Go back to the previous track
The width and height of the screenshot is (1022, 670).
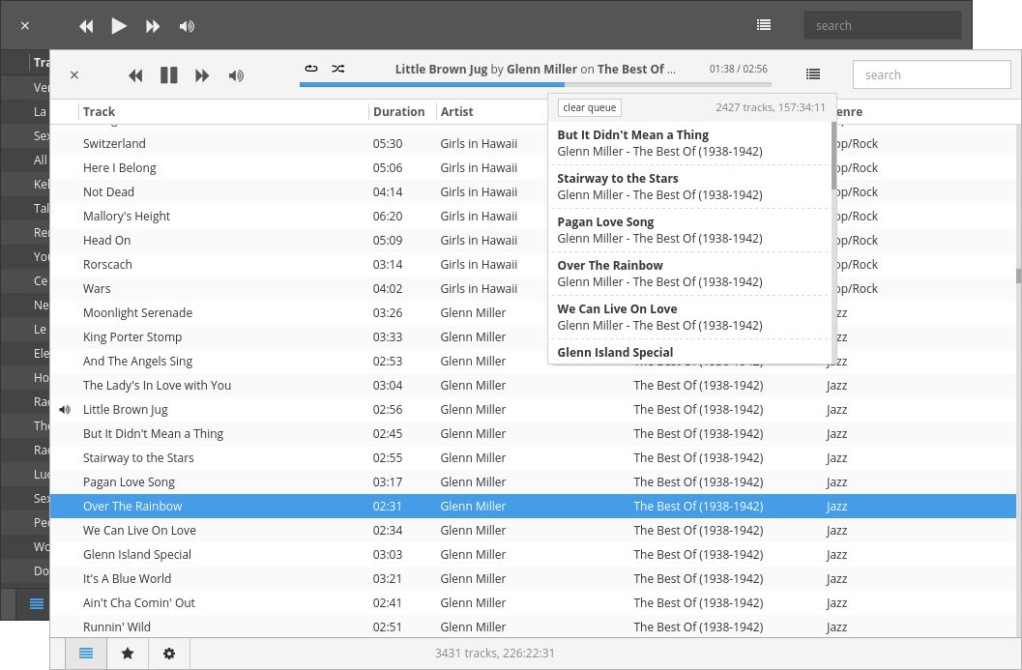click(x=135, y=75)
